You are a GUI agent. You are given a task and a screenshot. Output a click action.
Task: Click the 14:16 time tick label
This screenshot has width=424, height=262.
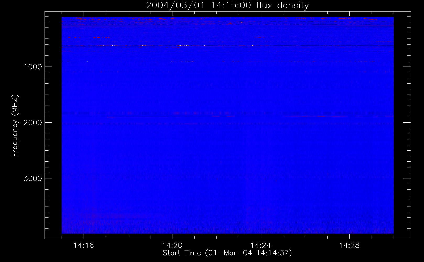coord(84,245)
